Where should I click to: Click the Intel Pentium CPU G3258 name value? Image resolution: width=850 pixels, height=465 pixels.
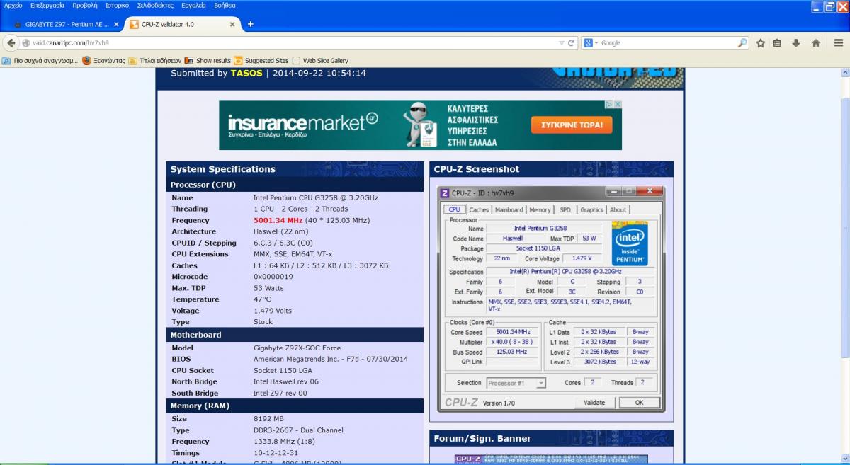point(316,197)
